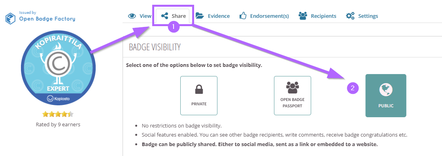Click the Recipients people group icon

[303, 16]
